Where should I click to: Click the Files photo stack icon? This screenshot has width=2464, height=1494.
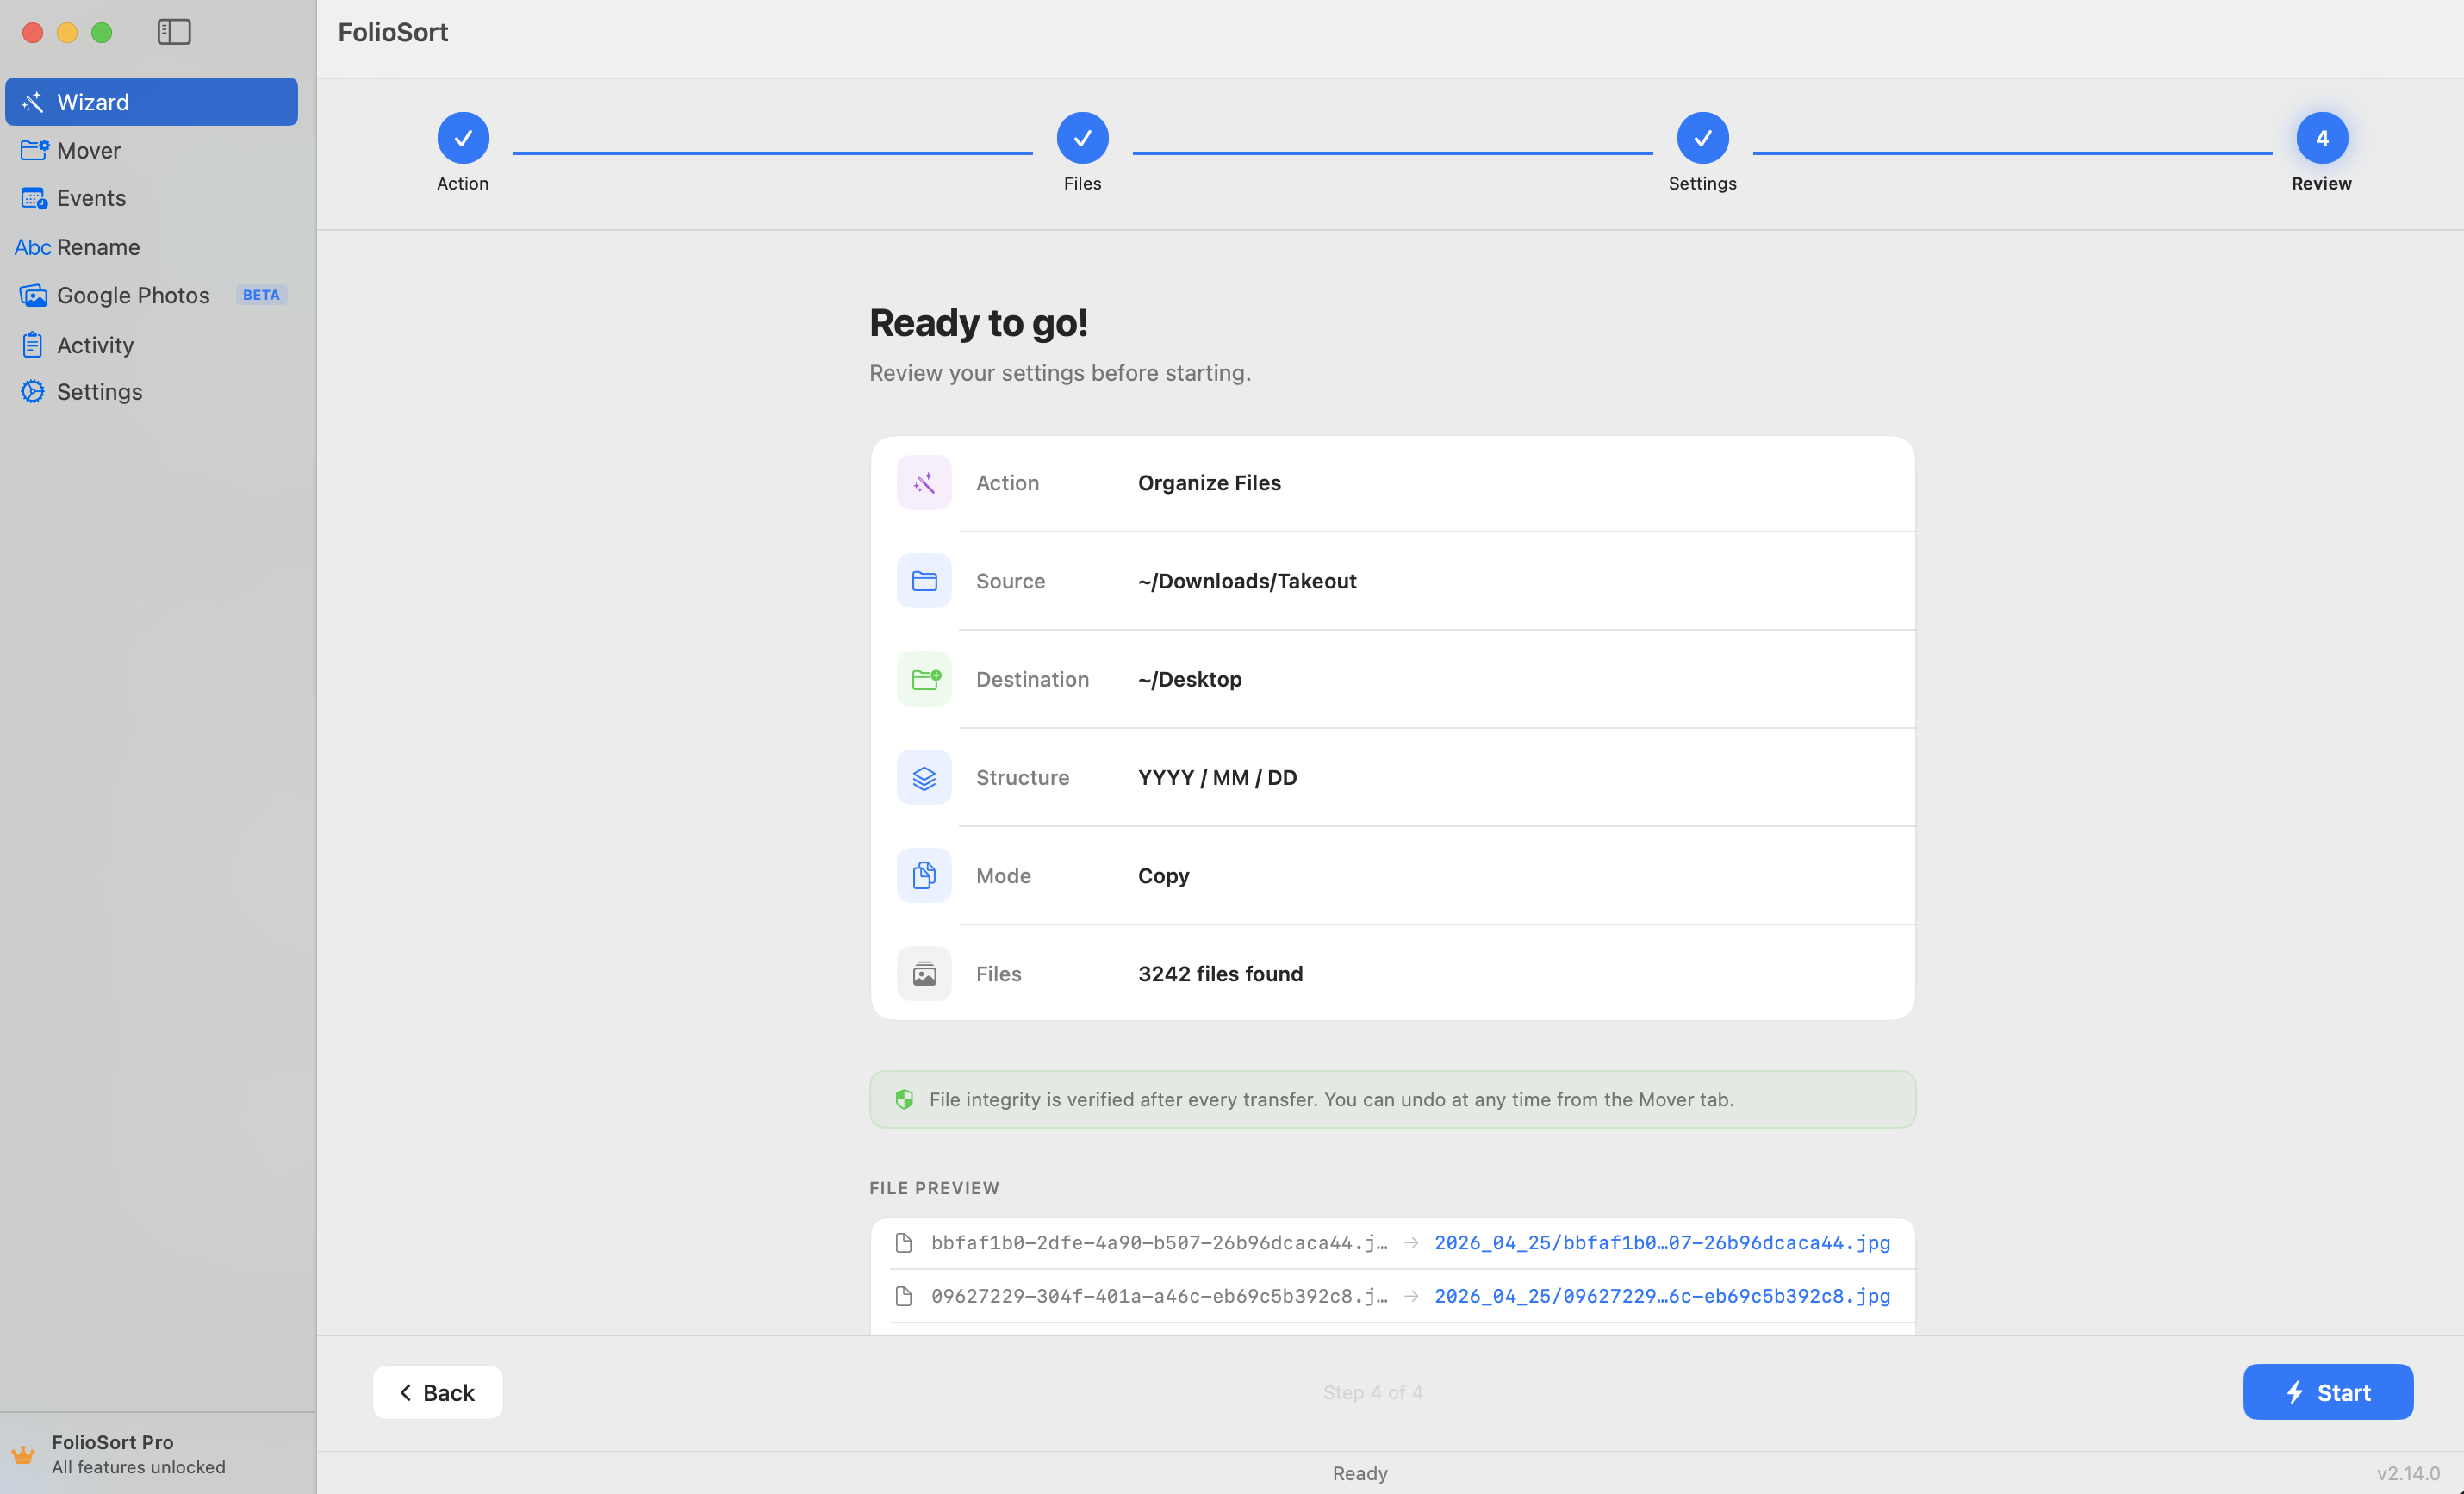pos(924,974)
